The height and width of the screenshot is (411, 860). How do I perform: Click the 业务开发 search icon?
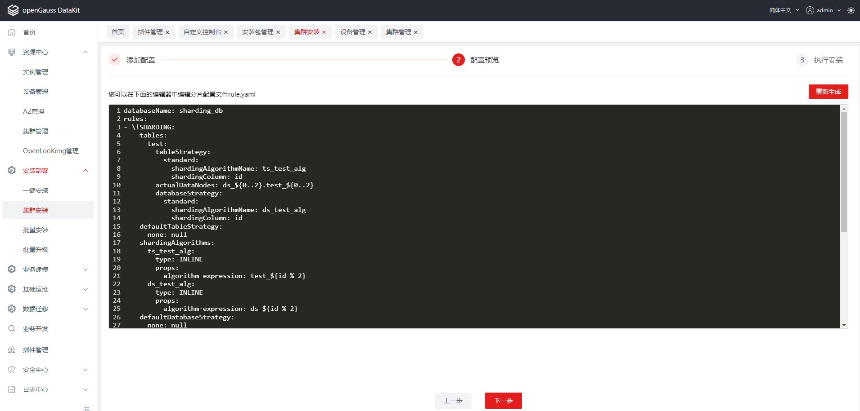tap(12, 329)
